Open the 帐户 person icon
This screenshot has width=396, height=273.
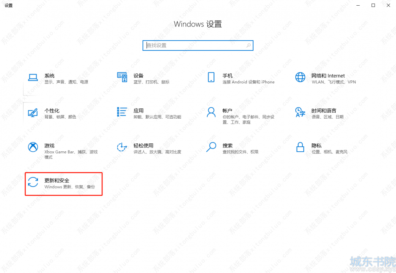pos(211,112)
